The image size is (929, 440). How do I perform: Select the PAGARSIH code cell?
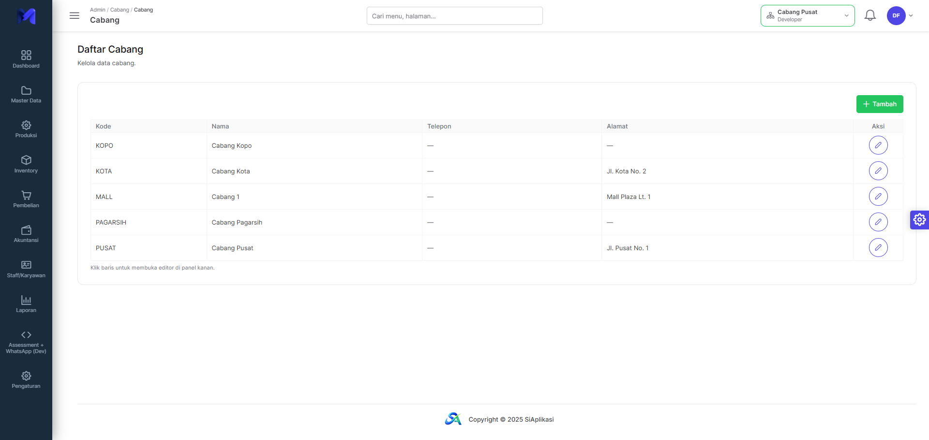coord(149,222)
